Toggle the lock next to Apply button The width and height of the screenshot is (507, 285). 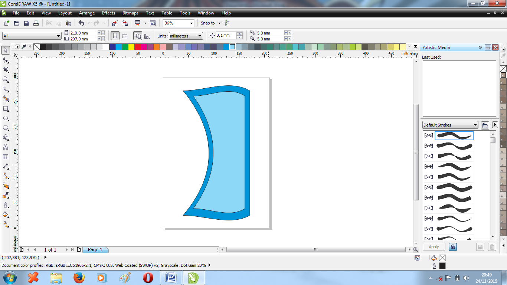click(x=452, y=247)
